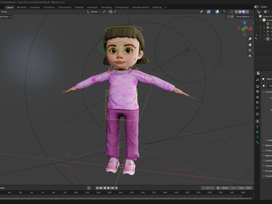Toggle use preview range clock icon
The height and width of the screenshot is (204, 272).
click(x=218, y=188)
